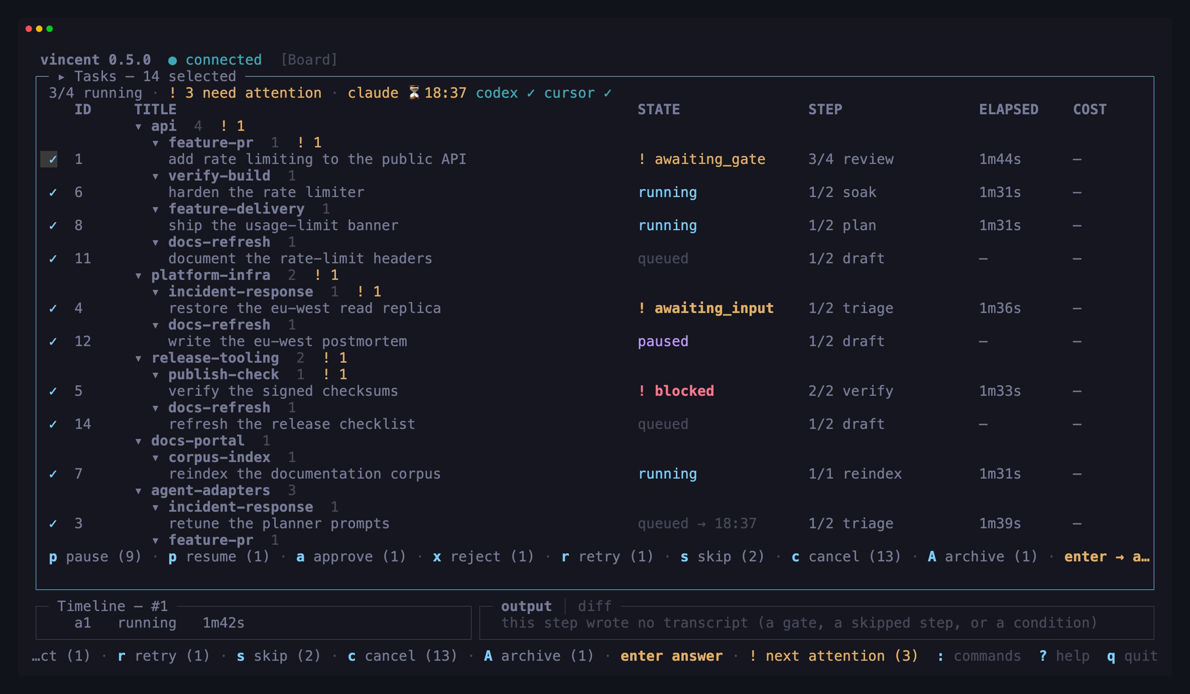Sort by the STATE column header
Viewport: 1190px width, 694px height.
tap(658, 110)
